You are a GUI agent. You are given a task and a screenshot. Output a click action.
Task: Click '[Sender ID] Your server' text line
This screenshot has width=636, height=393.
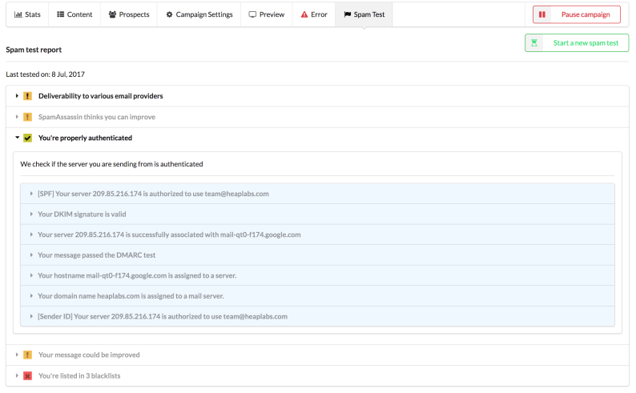163,316
